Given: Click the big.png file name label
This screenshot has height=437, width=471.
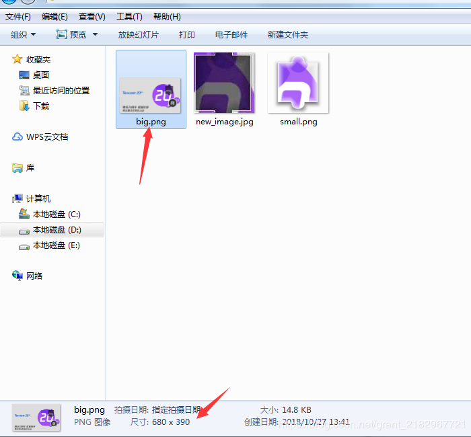Looking at the screenshot, I should click(x=151, y=122).
